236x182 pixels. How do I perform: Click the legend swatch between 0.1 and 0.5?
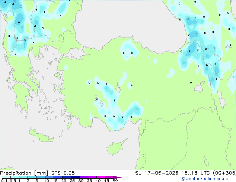click(x=6, y=177)
